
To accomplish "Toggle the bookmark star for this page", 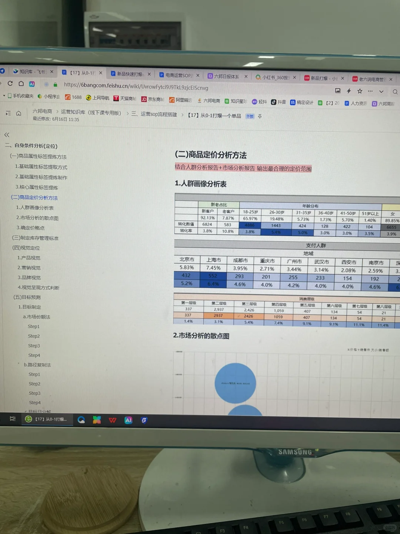I will [x=360, y=90].
